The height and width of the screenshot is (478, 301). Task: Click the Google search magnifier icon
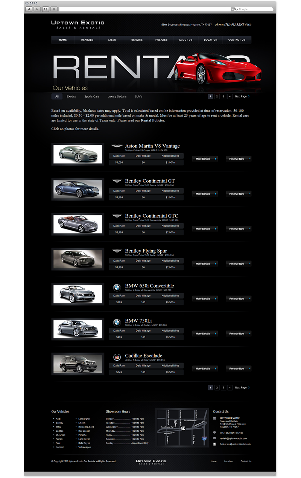pyautogui.click(x=236, y=9)
